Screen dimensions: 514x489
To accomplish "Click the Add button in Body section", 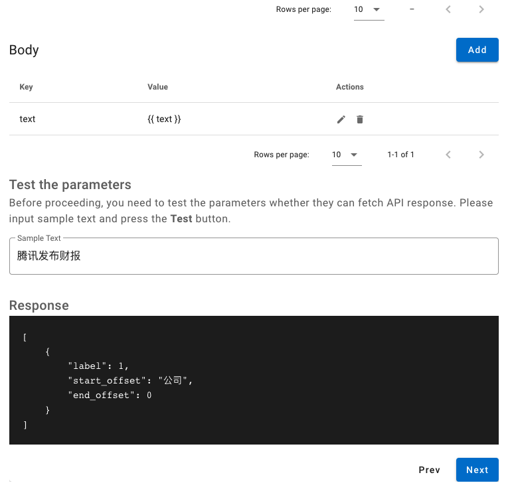I will pyautogui.click(x=477, y=50).
